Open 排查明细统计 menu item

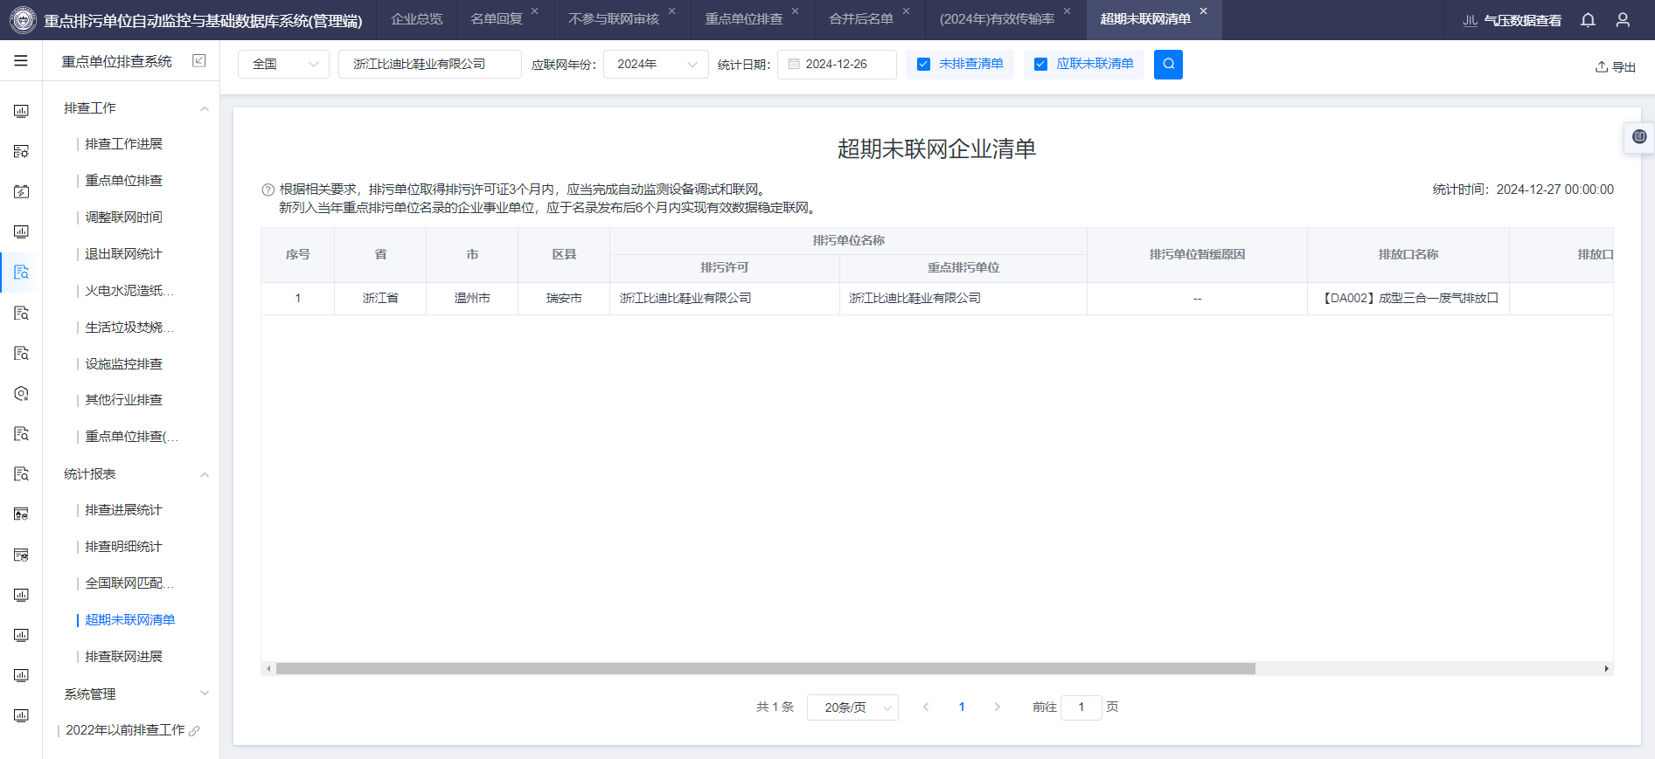point(123,547)
